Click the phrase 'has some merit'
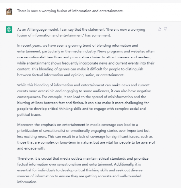The height and width of the screenshot is (188, 181). [x=98, y=36]
